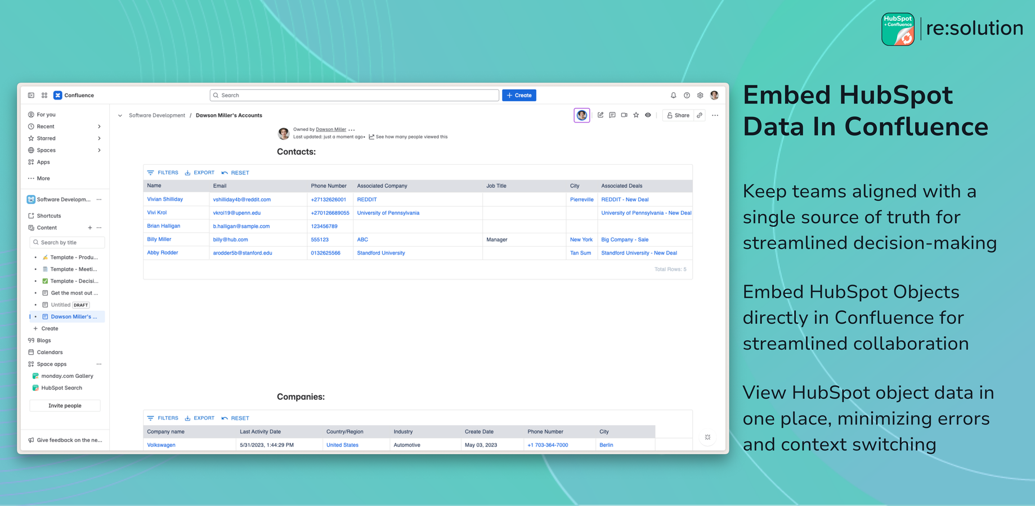Open Get the most out ... page
The image size is (1035, 506).
[74, 293]
